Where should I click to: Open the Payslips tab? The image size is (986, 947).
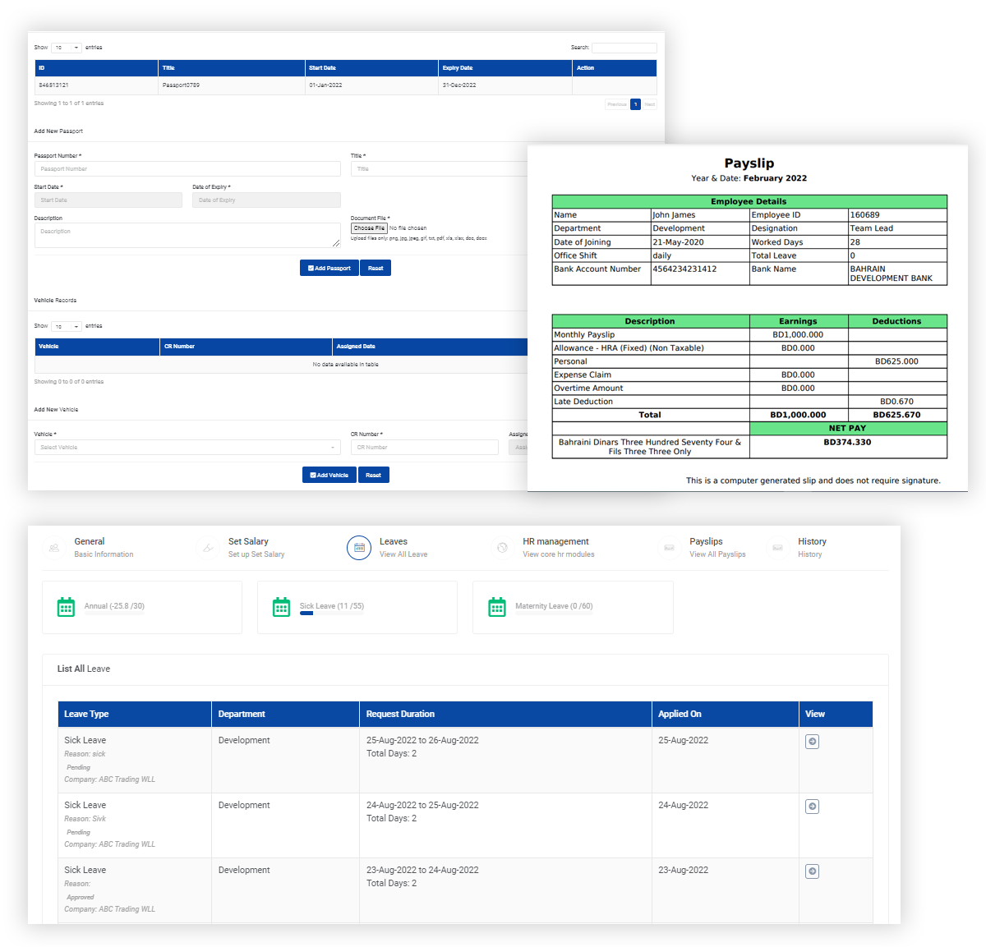(x=707, y=548)
